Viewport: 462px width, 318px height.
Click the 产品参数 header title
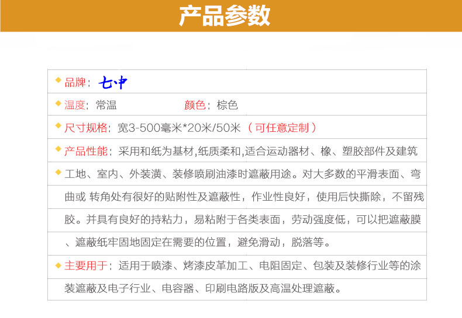tap(225, 16)
